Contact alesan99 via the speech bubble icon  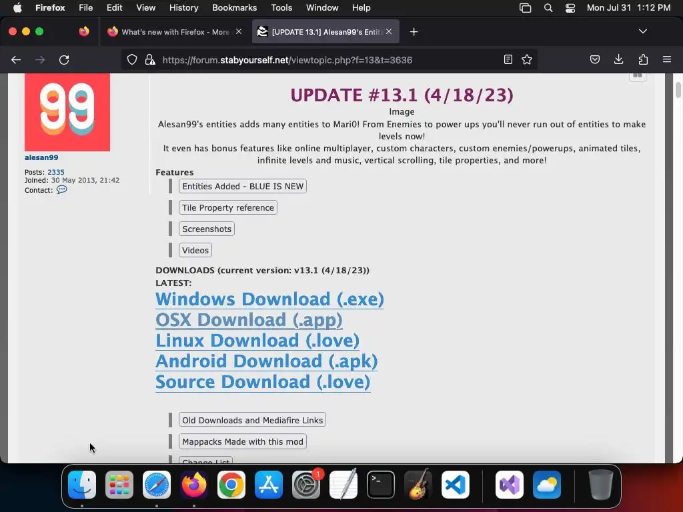click(62, 189)
